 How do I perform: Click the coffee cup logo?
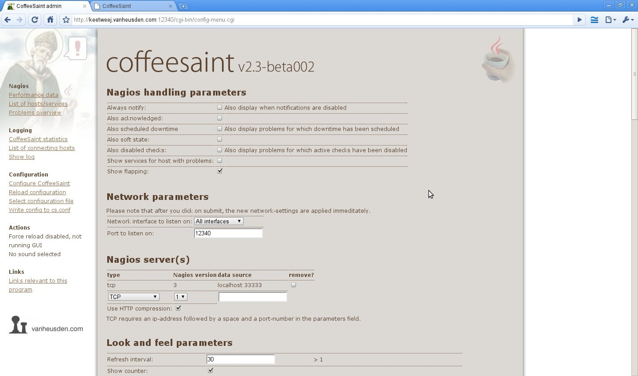click(498, 60)
